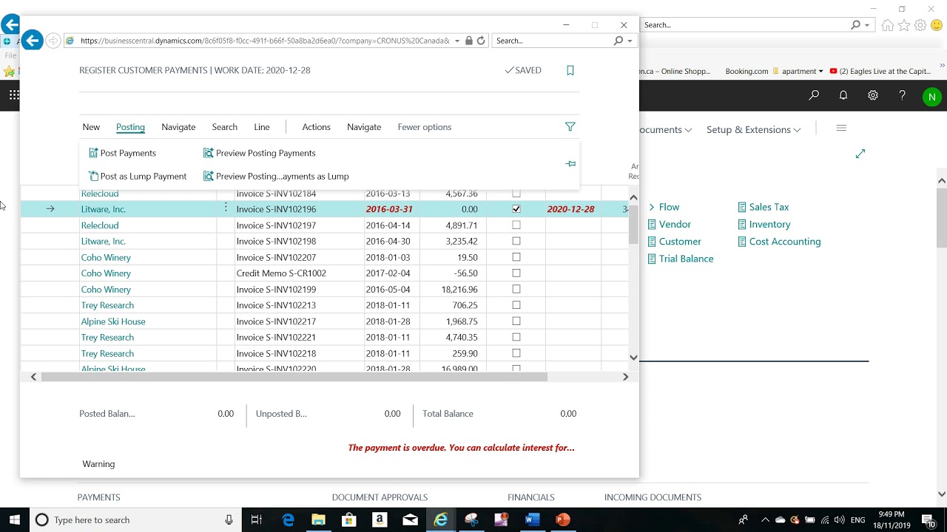947x532 pixels.
Task: Open the Coho Winery link for Invoice S-INV102207
Action: [106, 257]
